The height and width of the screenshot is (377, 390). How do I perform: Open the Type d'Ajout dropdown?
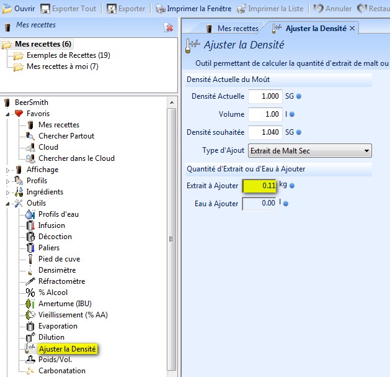tap(309, 150)
